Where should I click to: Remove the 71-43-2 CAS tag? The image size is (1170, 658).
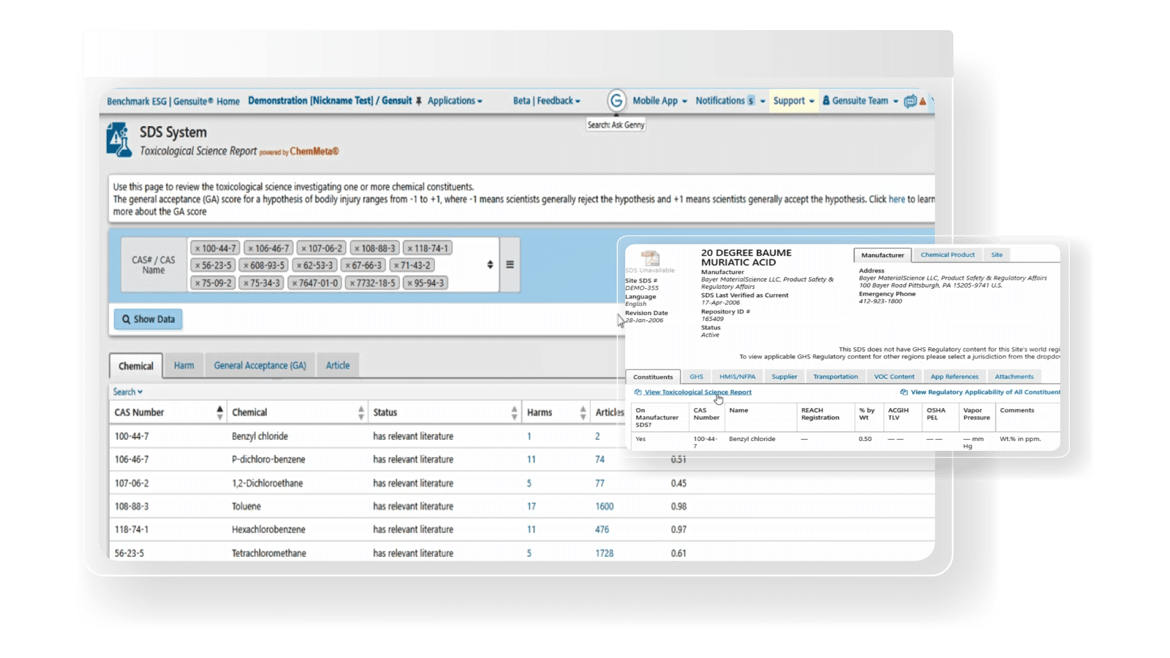point(396,266)
